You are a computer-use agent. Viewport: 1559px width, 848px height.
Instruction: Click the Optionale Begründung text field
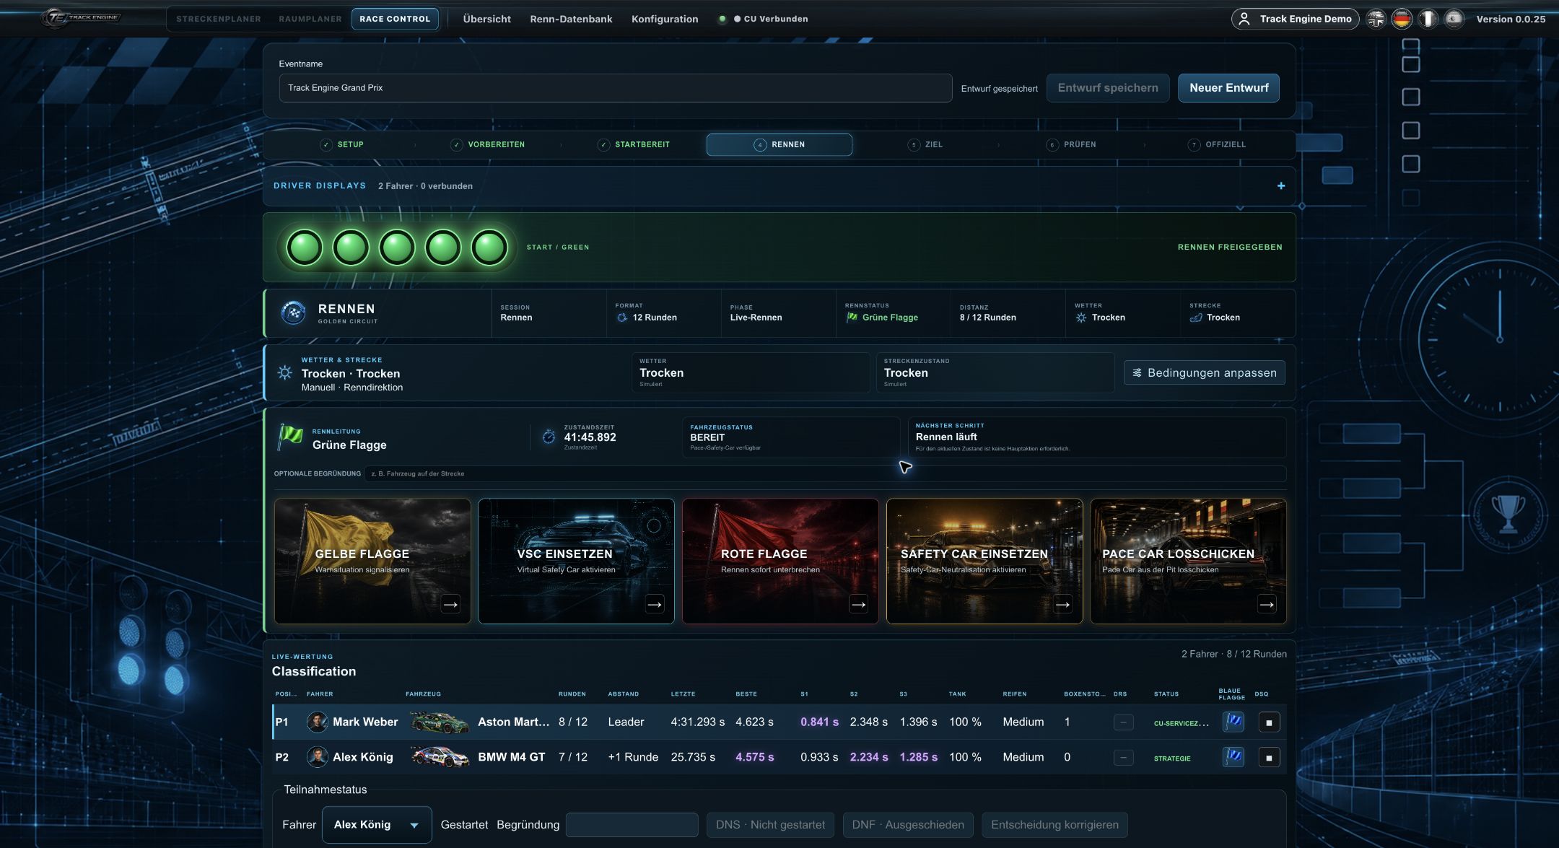coord(824,474)
